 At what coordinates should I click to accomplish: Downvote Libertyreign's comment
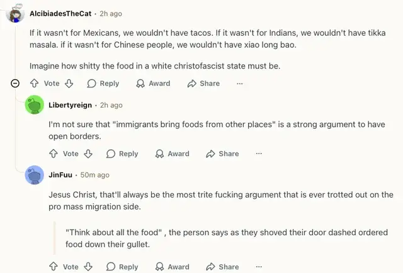88,153
